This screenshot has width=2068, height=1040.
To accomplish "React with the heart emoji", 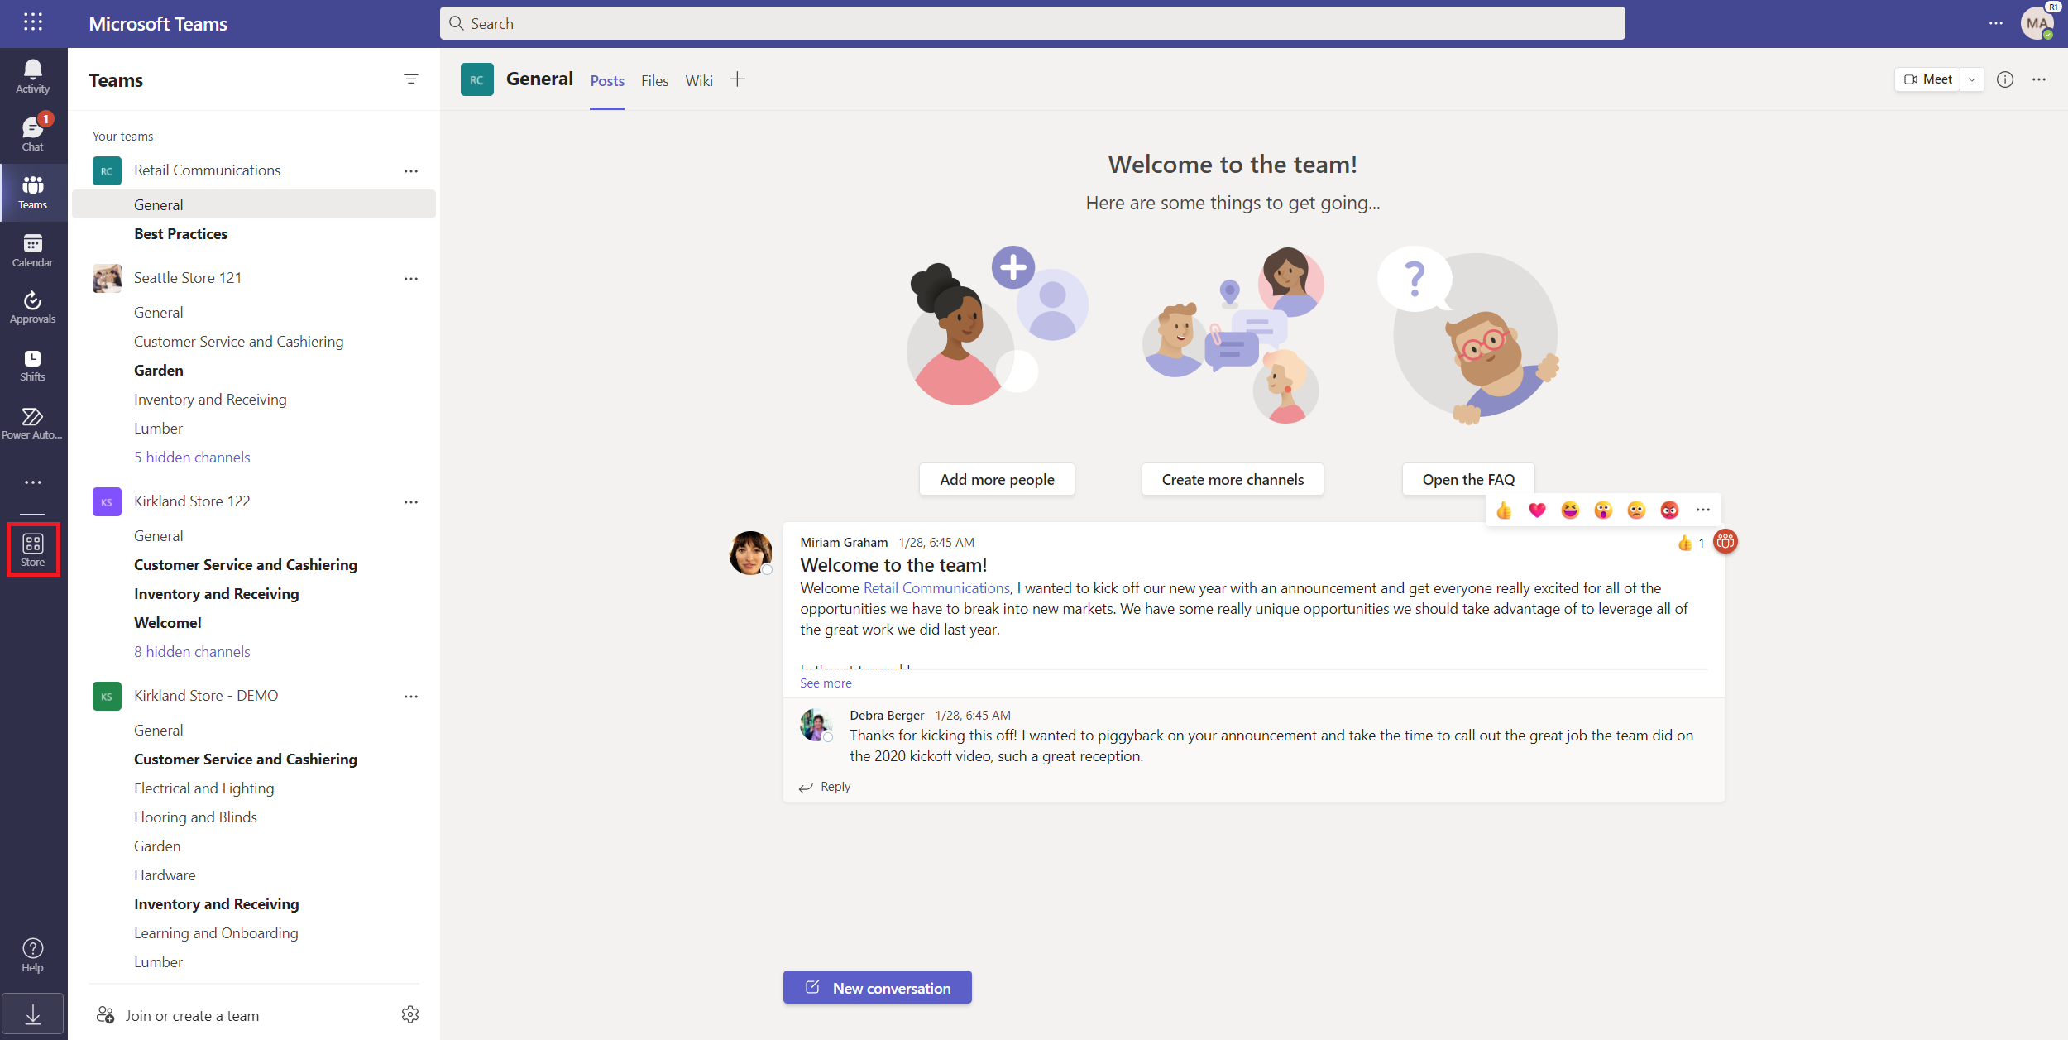I will (1537, 510).
